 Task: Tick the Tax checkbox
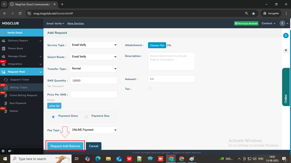[150, 89]
